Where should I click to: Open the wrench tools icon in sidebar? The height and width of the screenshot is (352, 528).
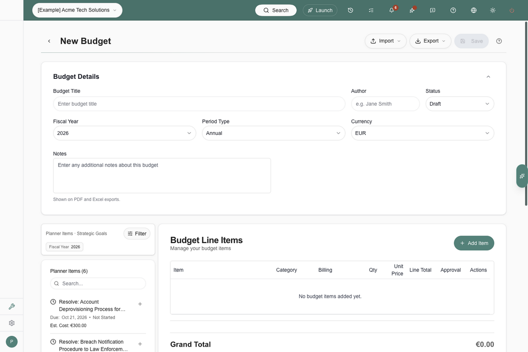coord(12,307)
